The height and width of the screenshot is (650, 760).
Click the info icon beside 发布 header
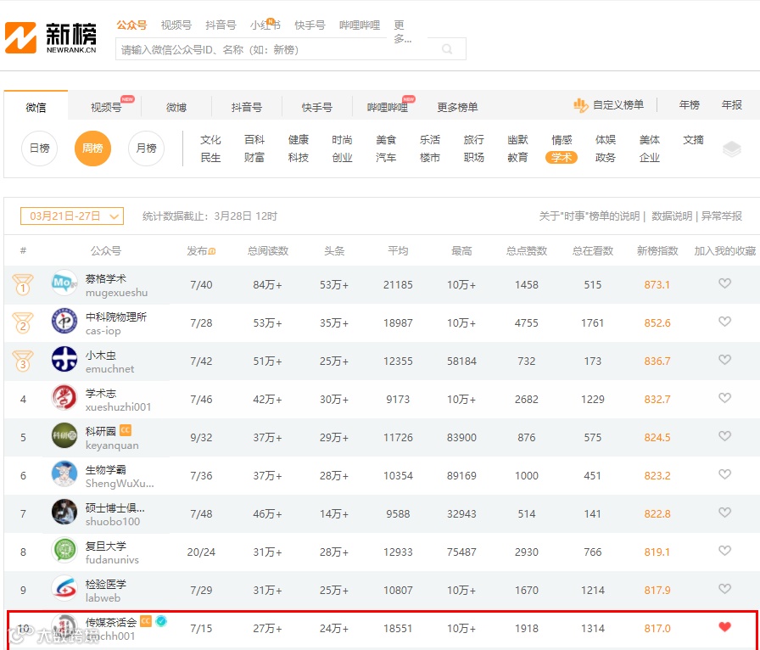click(x=212, y=251)
